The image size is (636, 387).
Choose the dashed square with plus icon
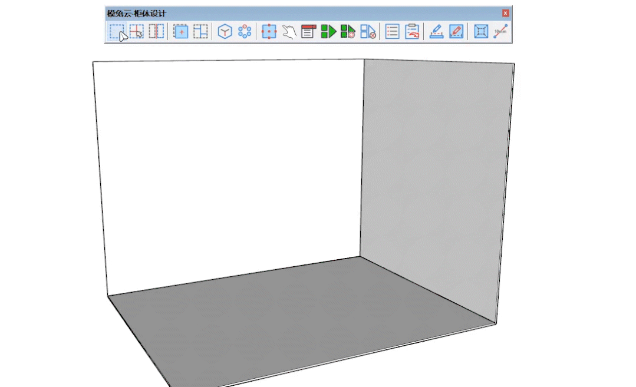point(180,31)
